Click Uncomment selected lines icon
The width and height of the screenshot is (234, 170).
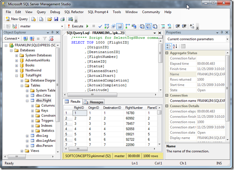click(169, 26)
